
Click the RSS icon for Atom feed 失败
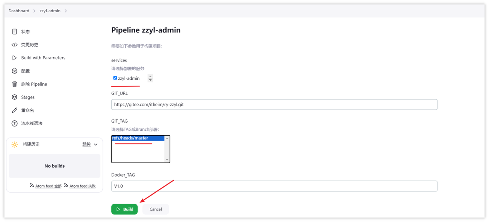pos(66,186)
